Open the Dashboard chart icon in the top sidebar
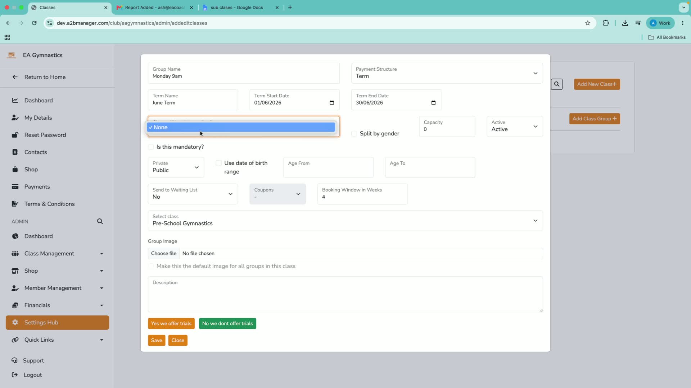691x388 pixels. (x=15, y=100)
